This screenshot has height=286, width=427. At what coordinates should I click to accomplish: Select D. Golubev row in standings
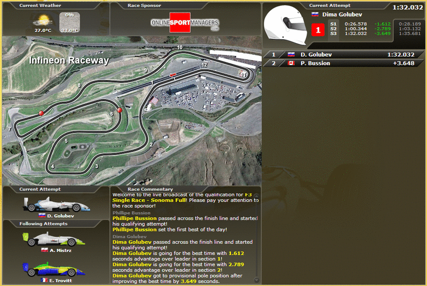coord(343,55)
